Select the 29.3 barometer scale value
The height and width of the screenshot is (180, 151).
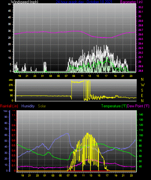(141, 48)
